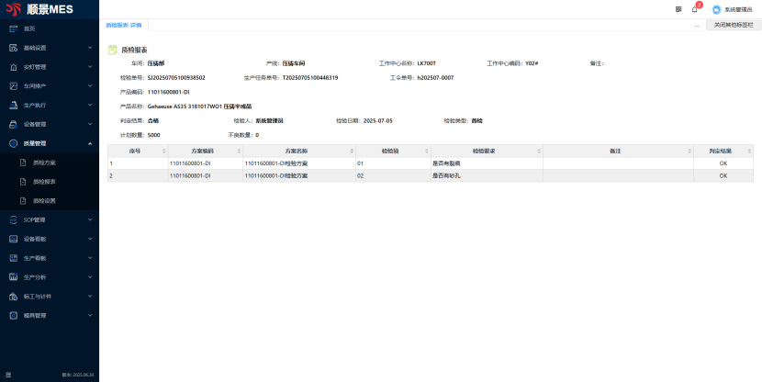Click the 安灯管理 sidebar icon
This screenshot has height=382, width=762.
[x=13, y=67]
